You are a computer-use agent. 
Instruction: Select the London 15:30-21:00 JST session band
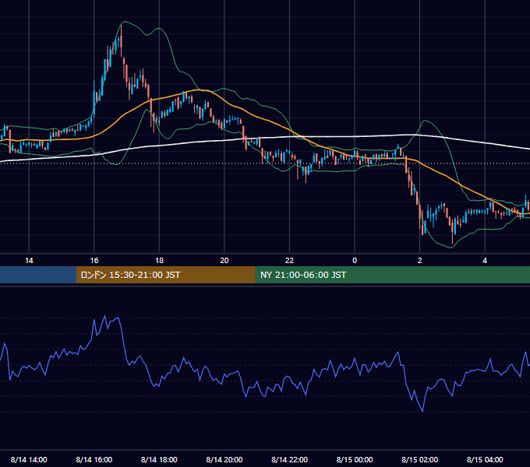click(165, 275)
